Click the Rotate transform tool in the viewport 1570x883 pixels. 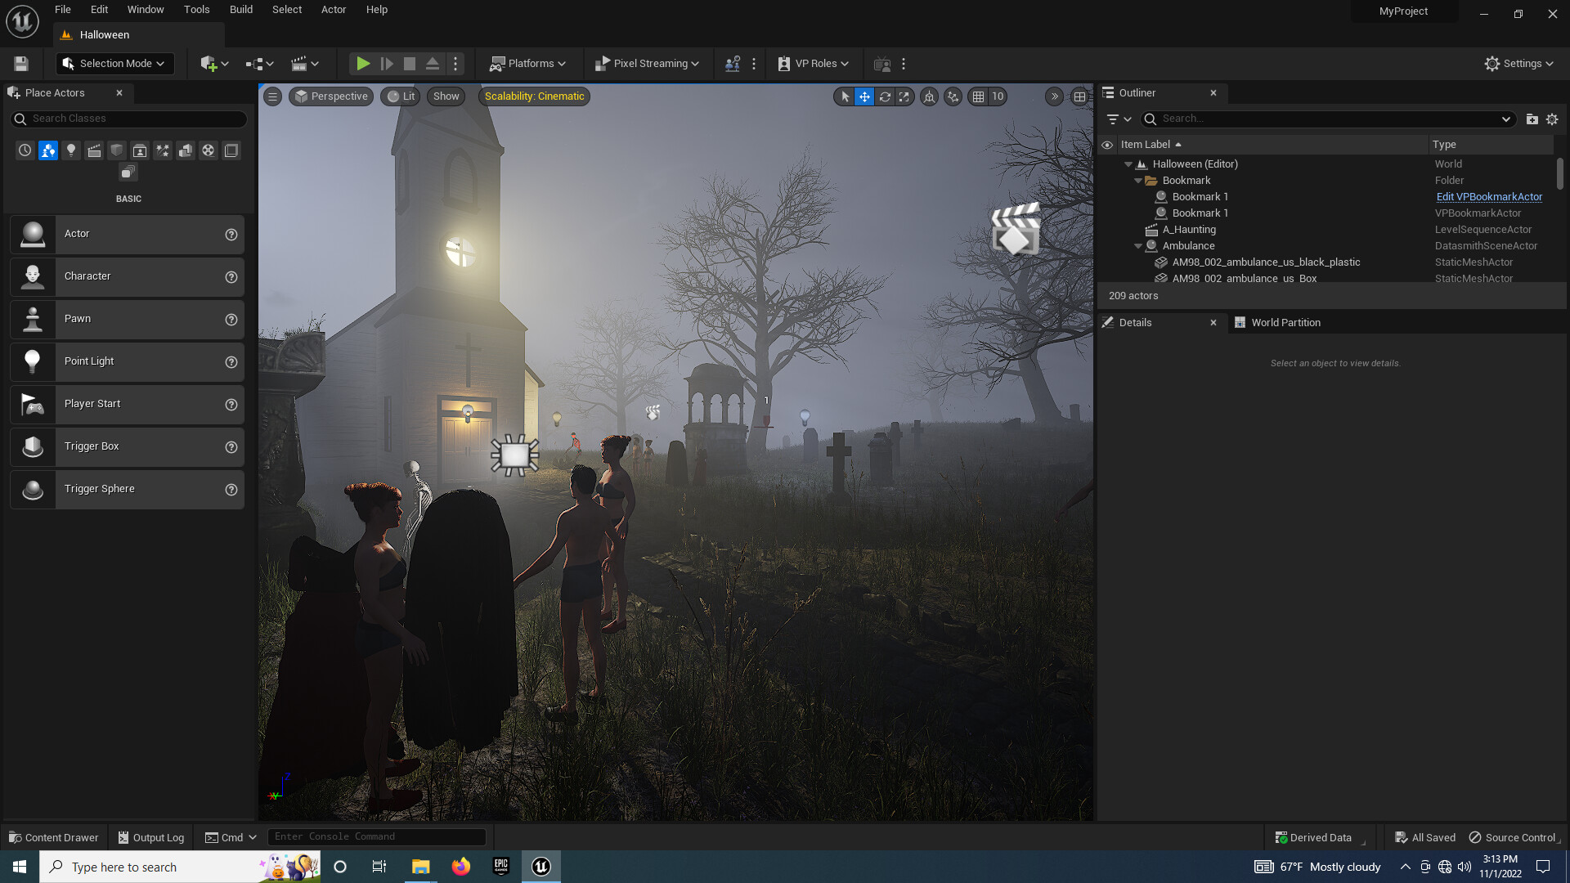click(x=885, y=96)
